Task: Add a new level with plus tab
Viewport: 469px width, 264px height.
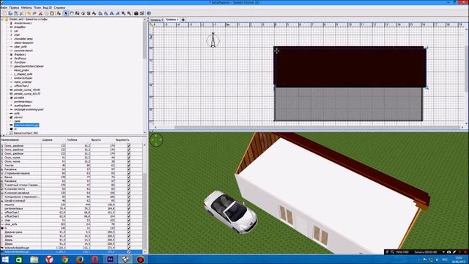Action: click(183, 20)
